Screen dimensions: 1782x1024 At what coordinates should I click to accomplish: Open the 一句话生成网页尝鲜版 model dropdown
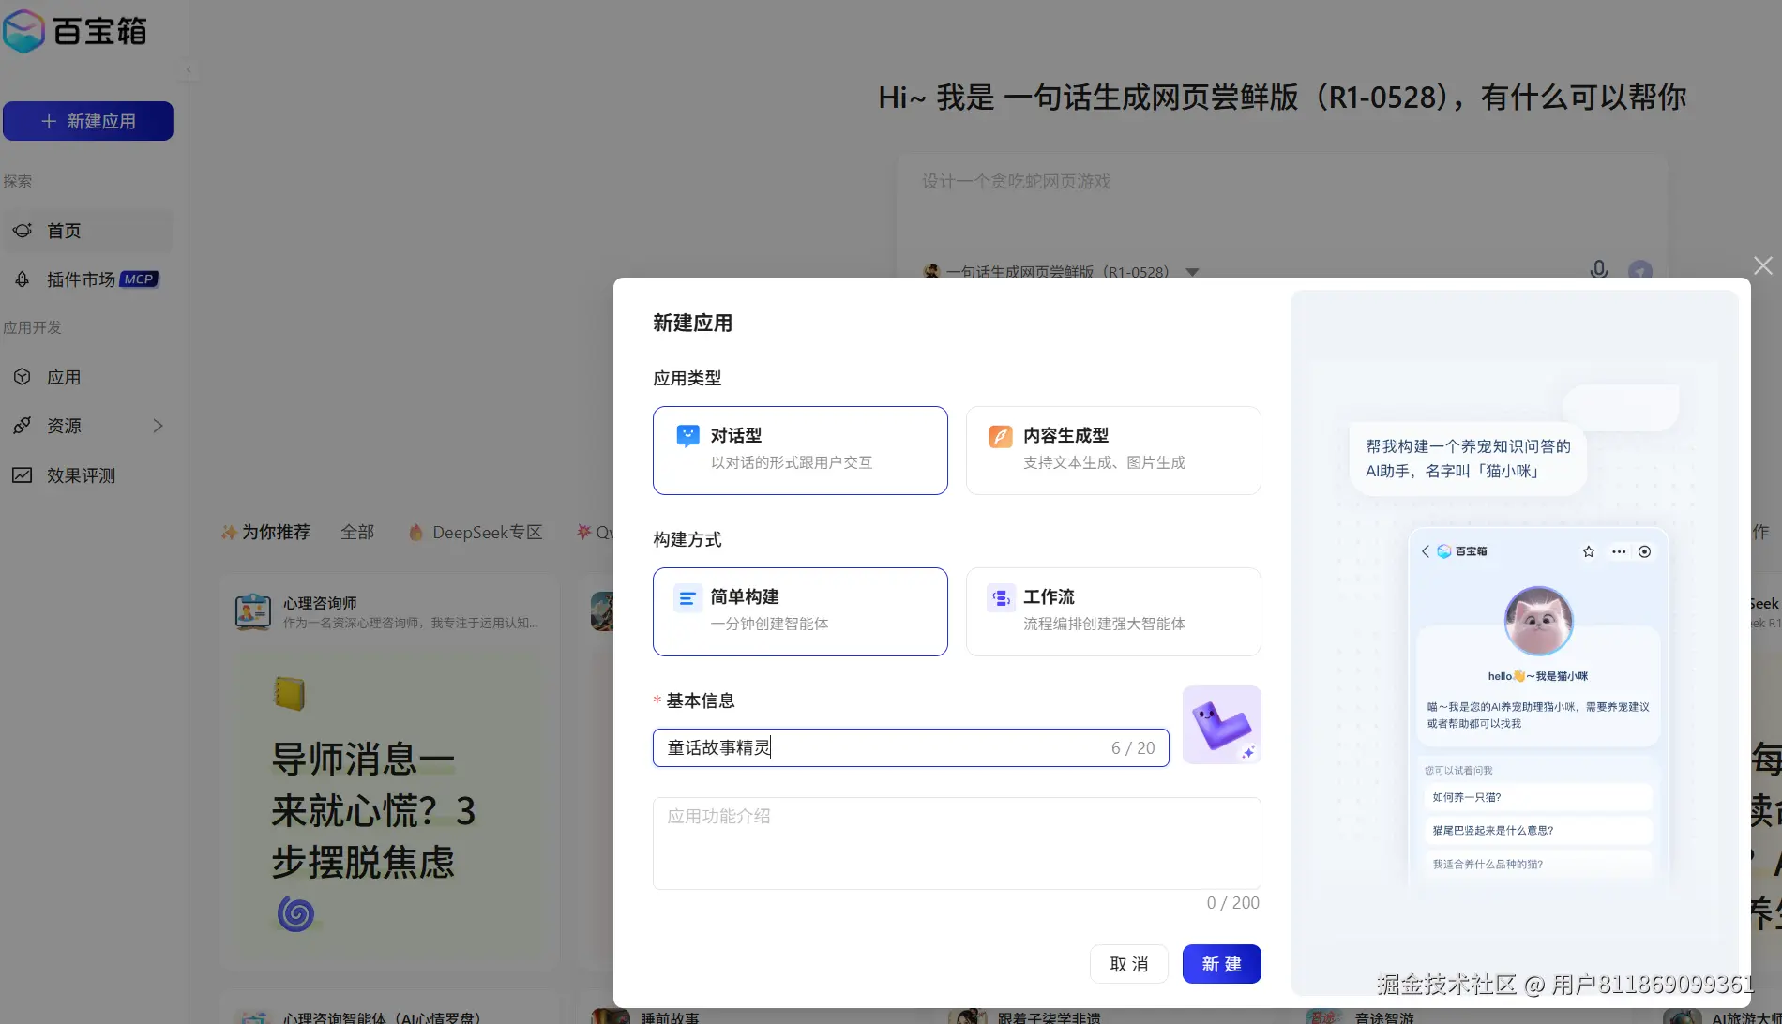coord(1062,271)
